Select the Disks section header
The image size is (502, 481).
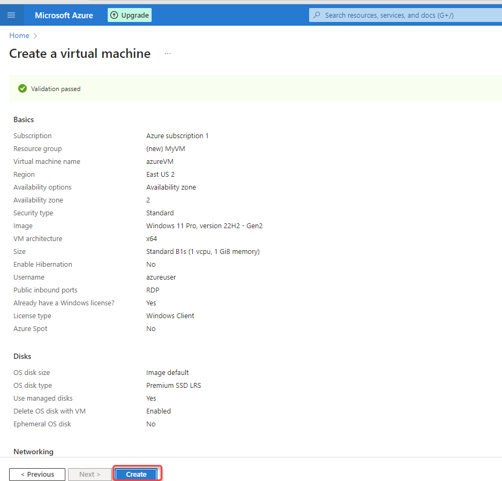click(x=22, y=356)
